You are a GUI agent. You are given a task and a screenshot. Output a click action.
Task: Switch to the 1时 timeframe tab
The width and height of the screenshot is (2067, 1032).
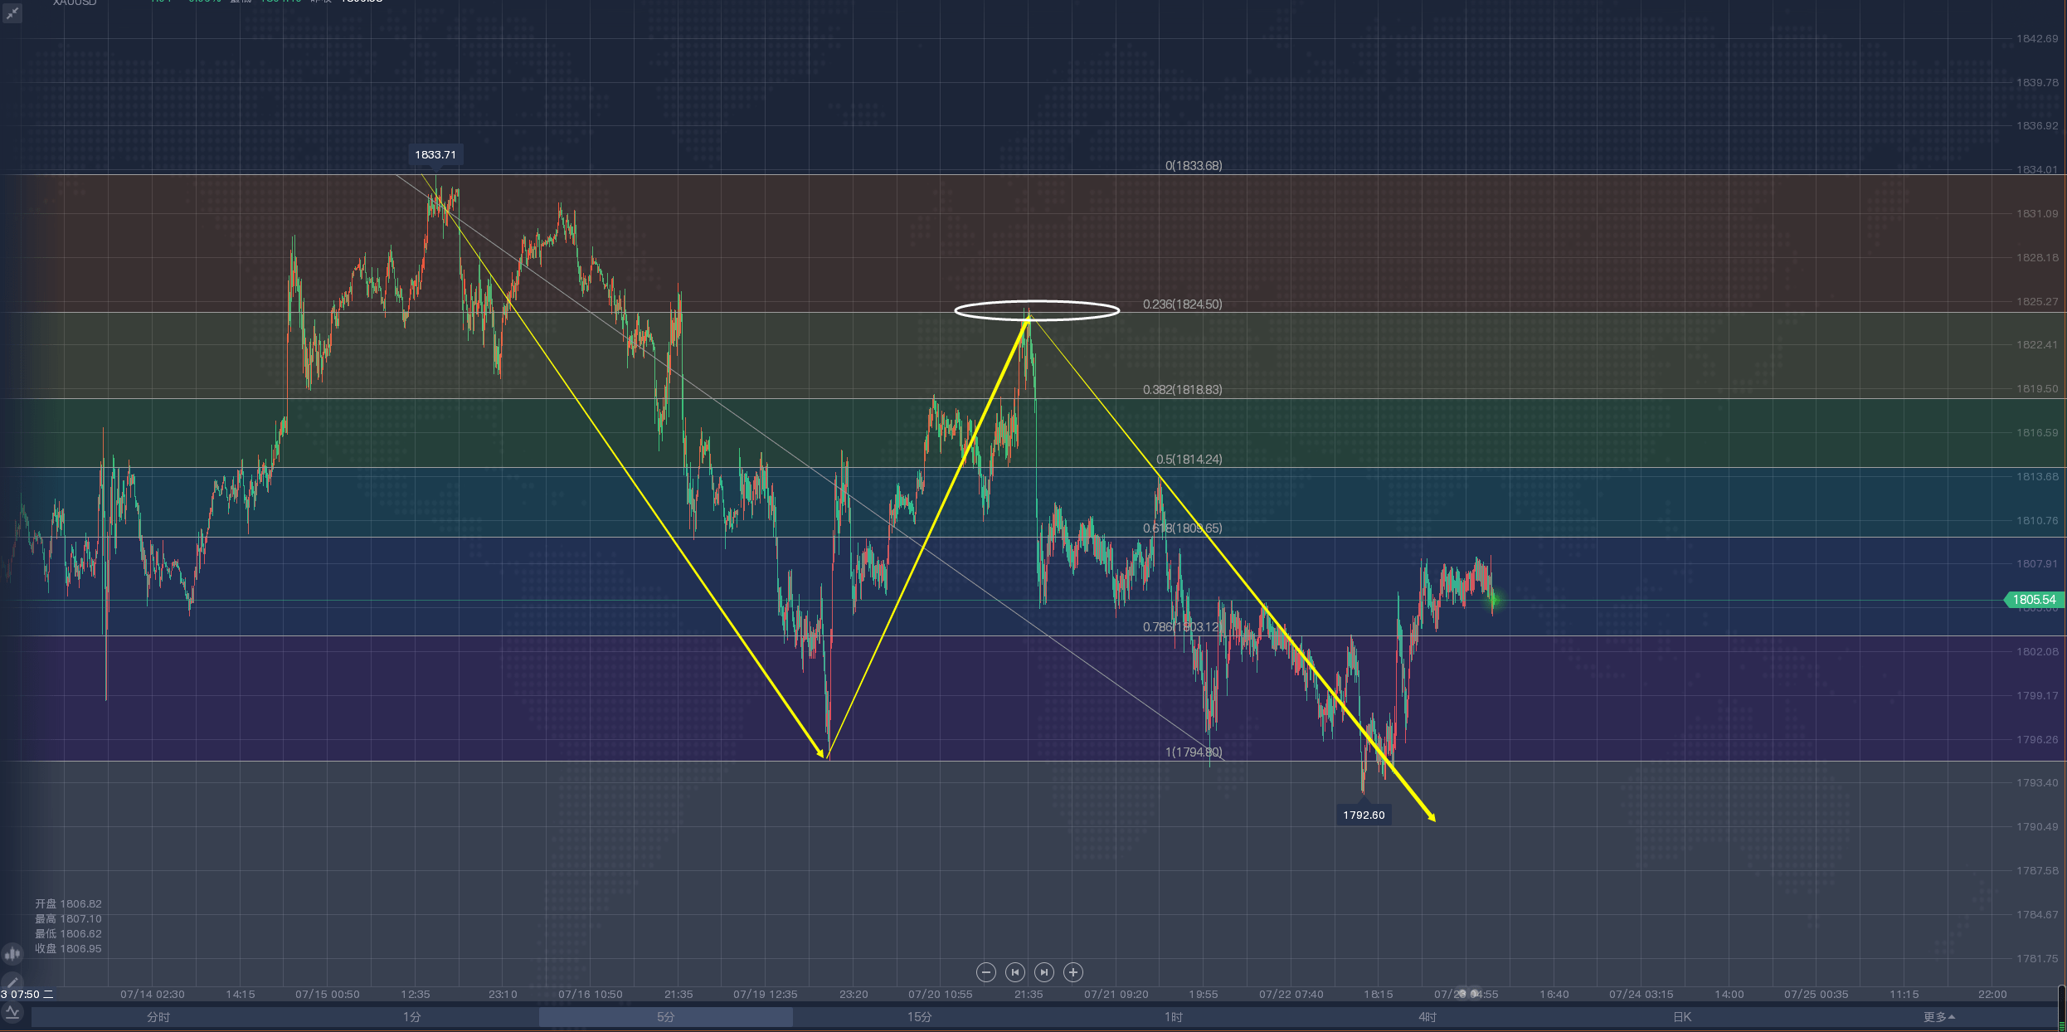coord(1174,1017)
